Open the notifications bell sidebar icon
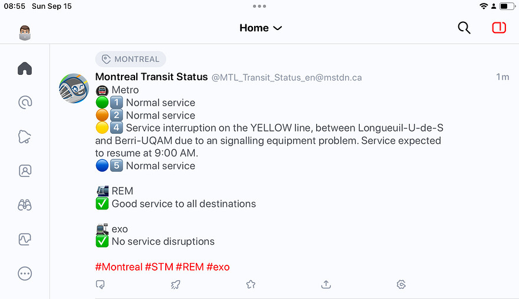This screenshot has width=519, height=299. tap(25, 137)
